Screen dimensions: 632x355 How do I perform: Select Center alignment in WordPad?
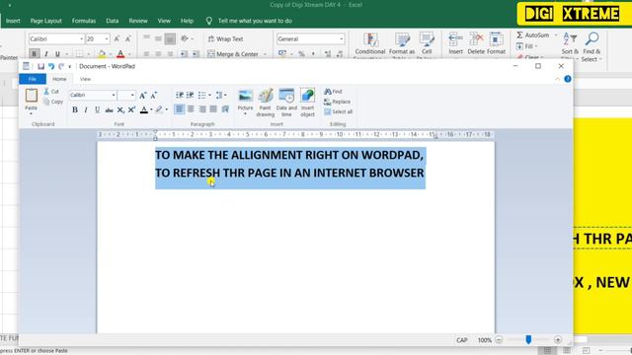pos(191,109)
